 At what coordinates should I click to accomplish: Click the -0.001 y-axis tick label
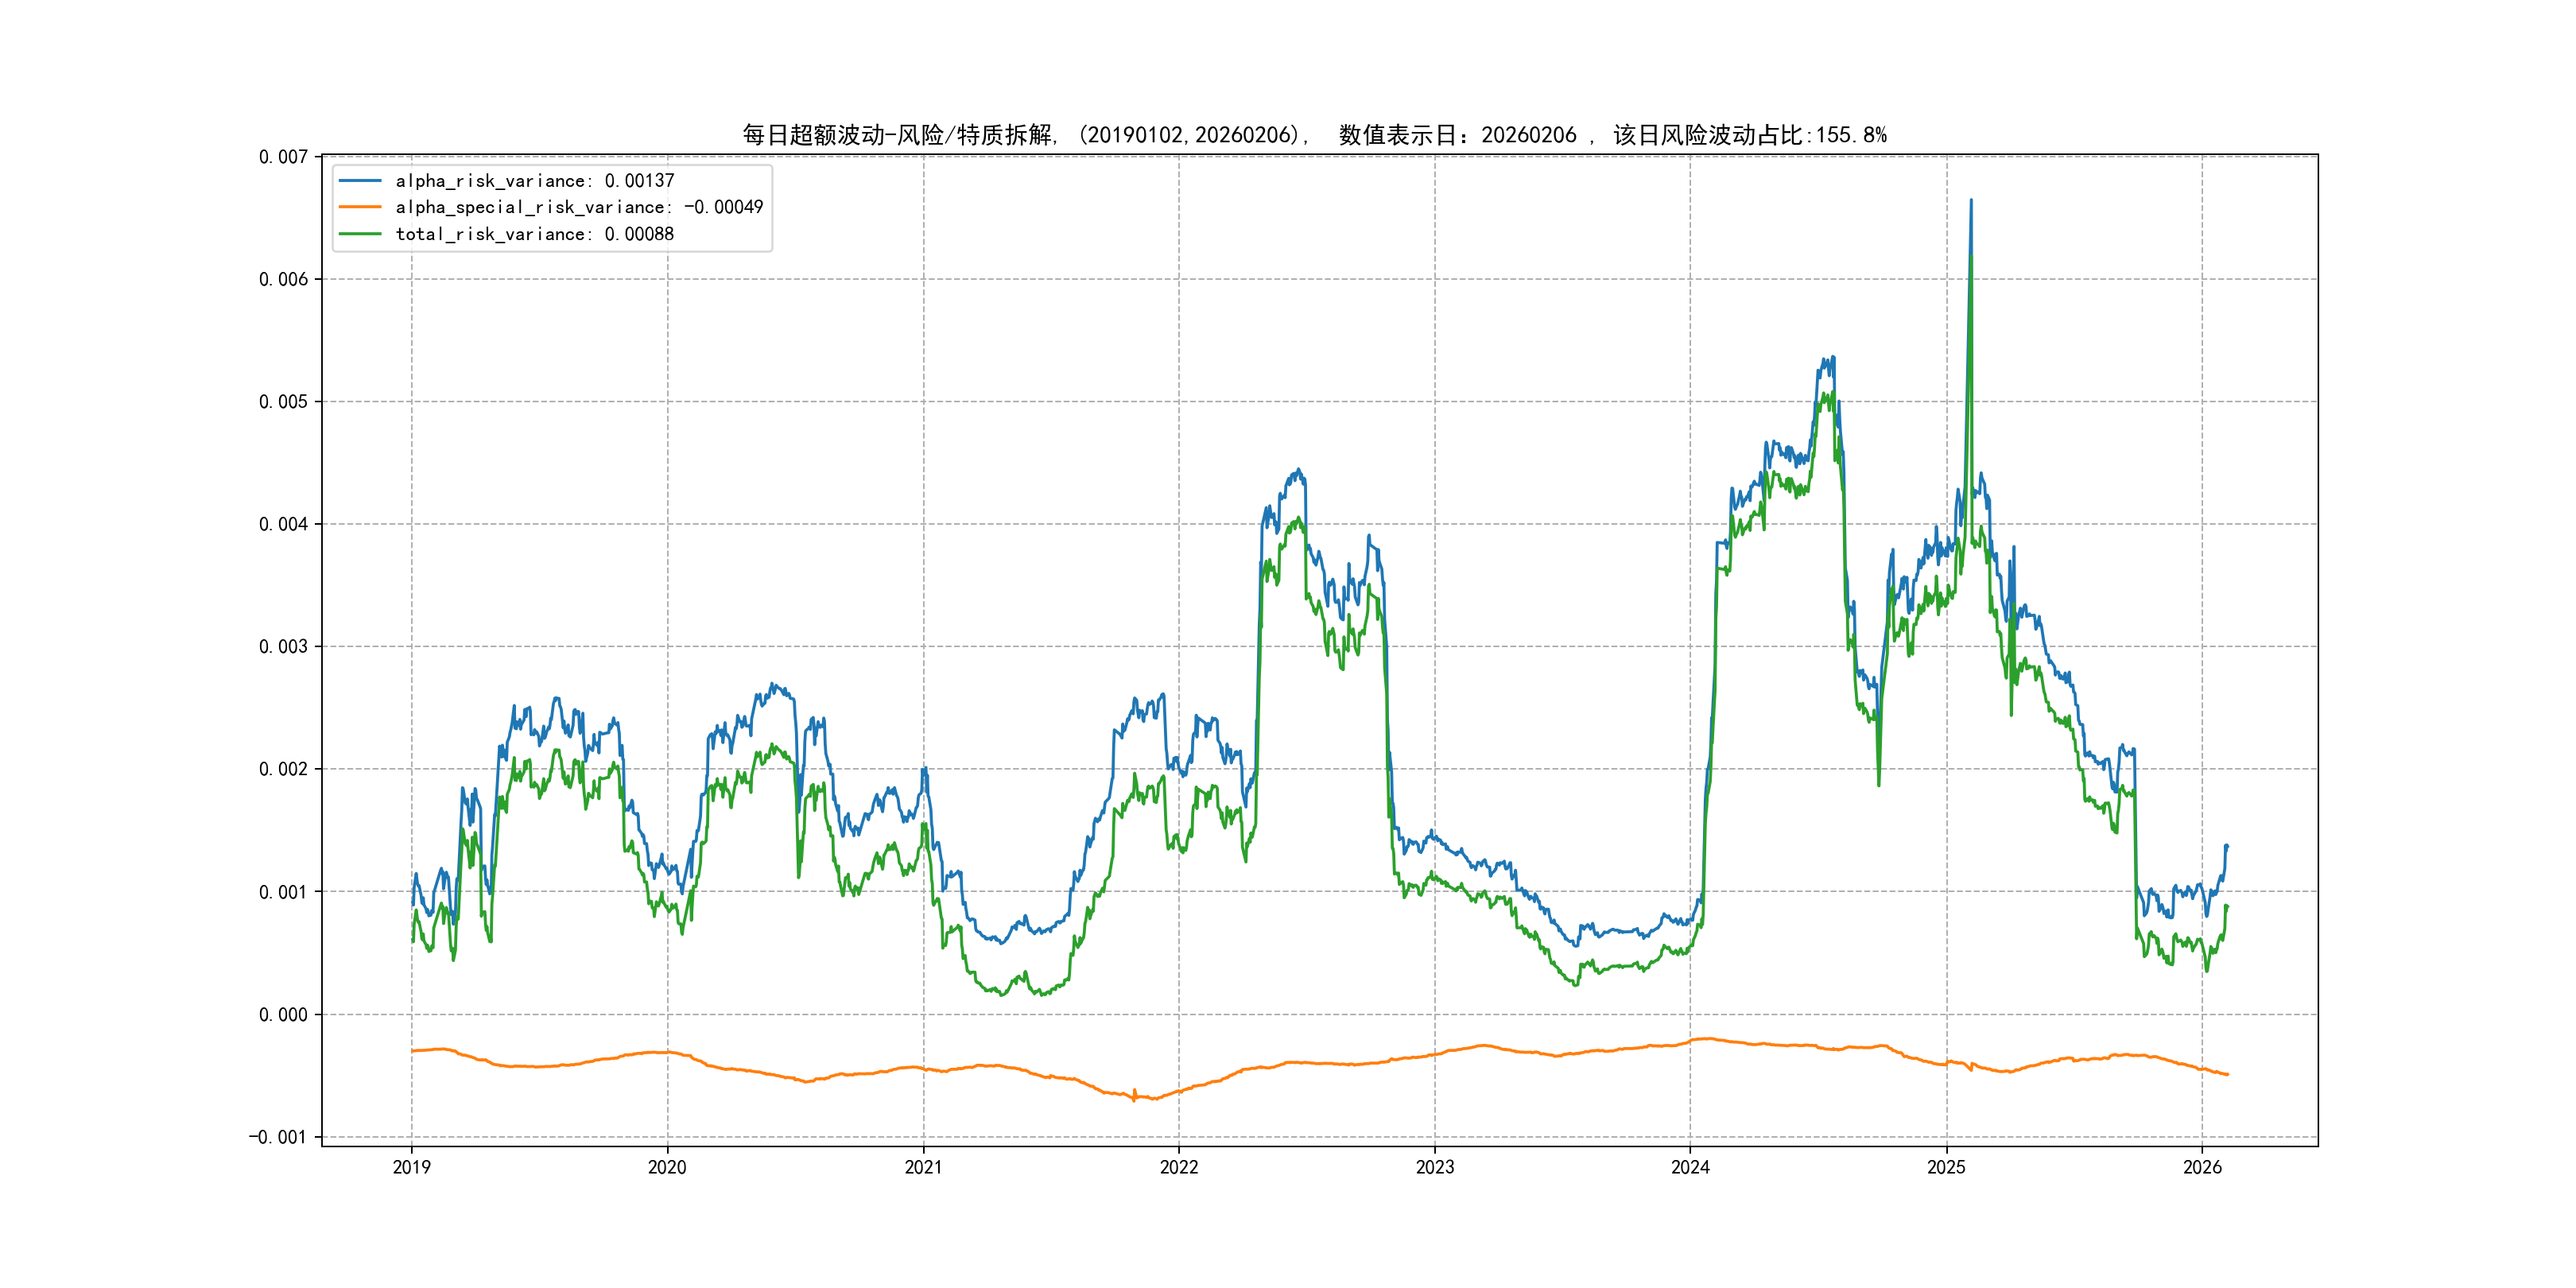[278, 1137]
